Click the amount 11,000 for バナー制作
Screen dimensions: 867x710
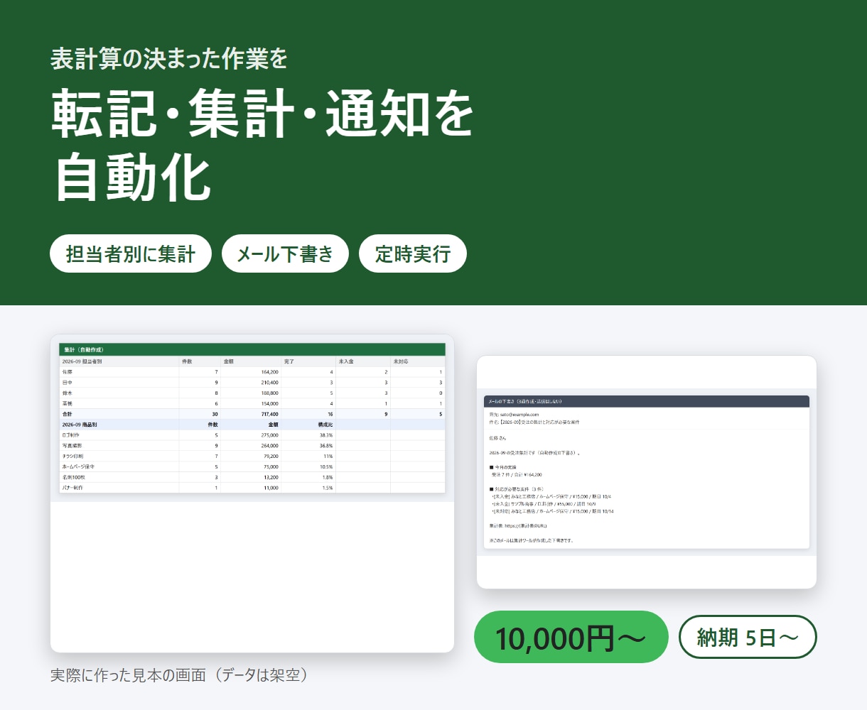coord(271,488)
